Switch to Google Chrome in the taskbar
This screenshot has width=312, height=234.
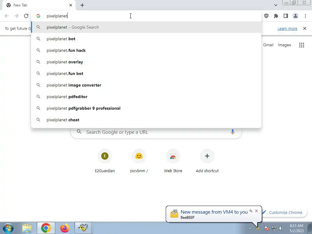coord(46,228)
